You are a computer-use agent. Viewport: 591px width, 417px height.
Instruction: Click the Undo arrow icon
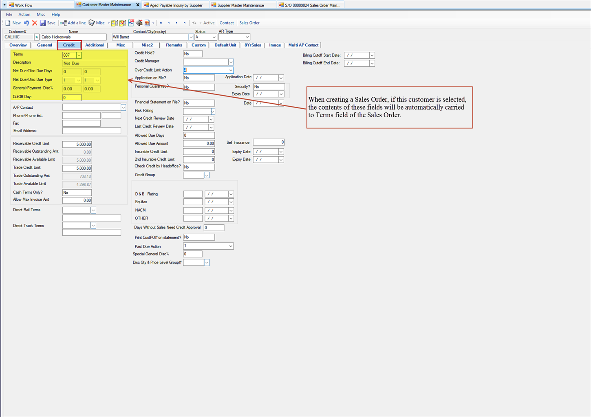click(x=26, y=23)
